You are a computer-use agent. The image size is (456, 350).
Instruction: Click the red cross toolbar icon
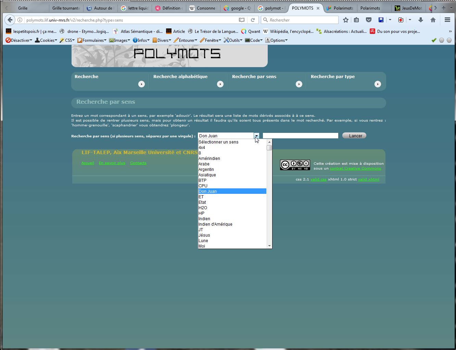click(401, 20)
